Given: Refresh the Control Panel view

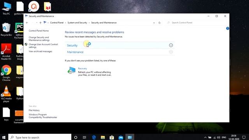Looking at the screenshot, I should (160, 23).
